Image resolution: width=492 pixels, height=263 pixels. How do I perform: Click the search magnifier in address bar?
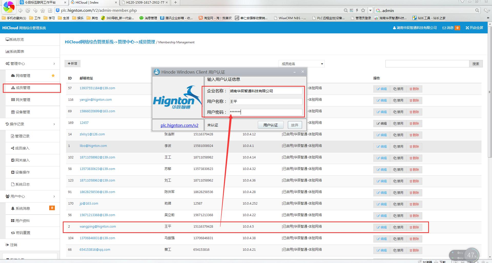click(346, 10)
